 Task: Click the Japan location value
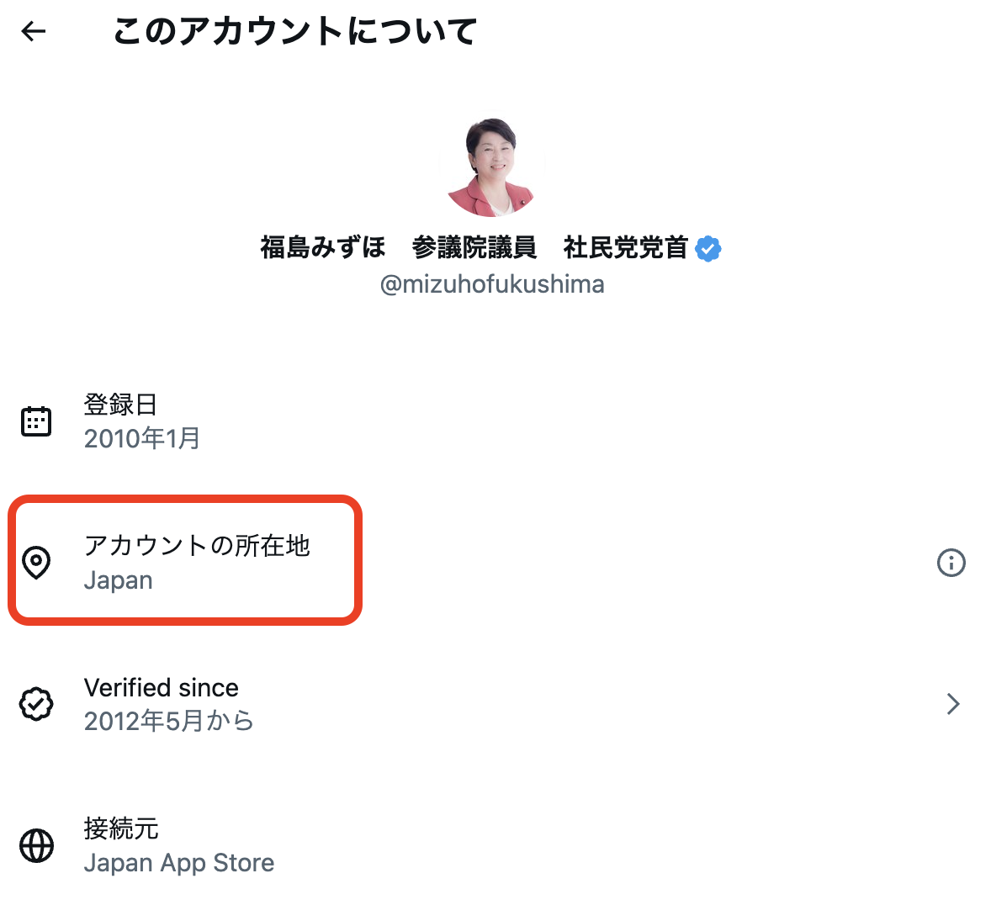[119, 580]
